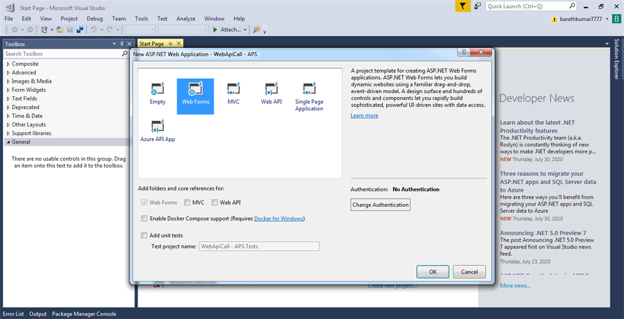Open the notifications flag icon
Image resolution: width=624 pixels, height=319 pixels.
tap(463, 6)
